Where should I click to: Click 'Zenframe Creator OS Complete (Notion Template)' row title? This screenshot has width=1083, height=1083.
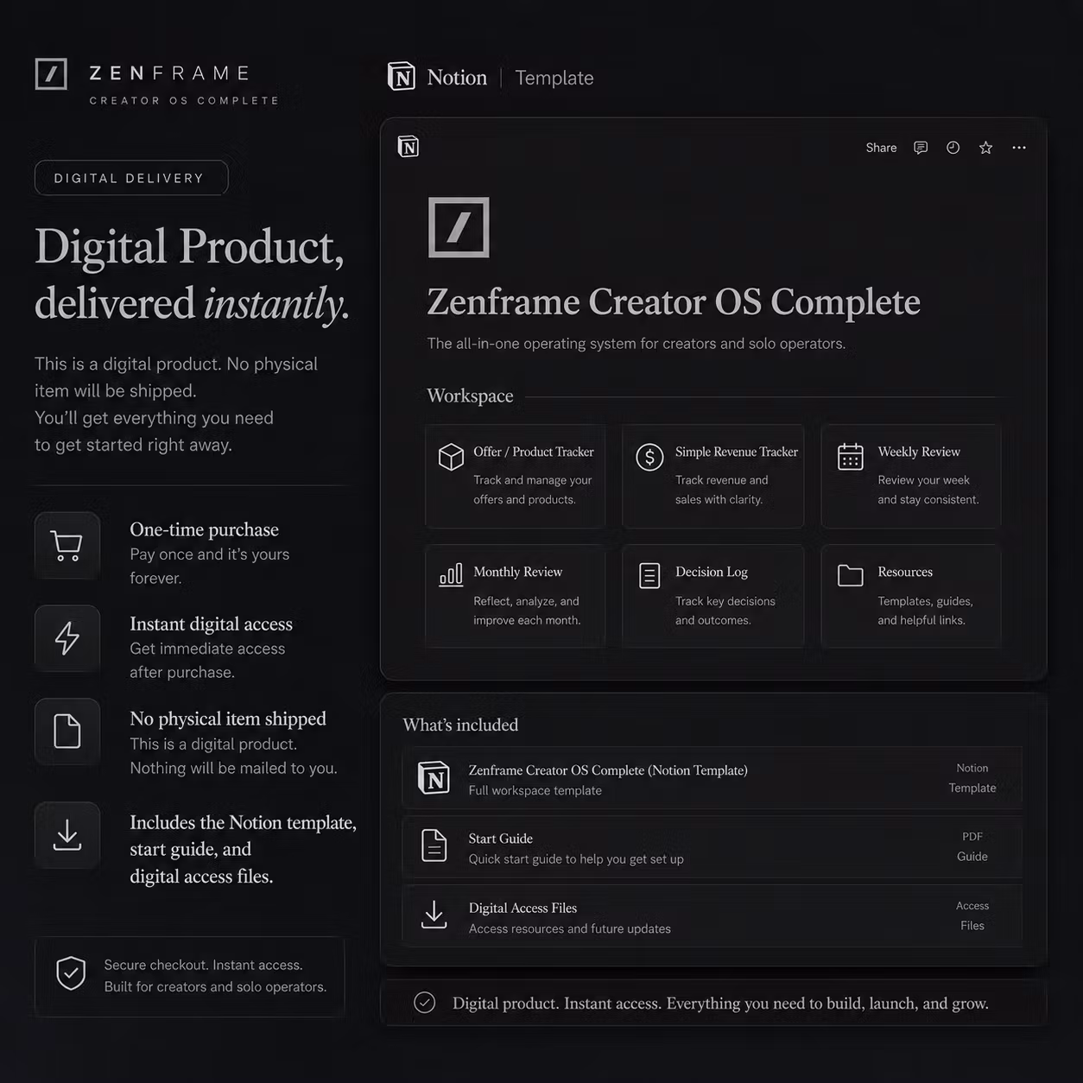pos(608,770)
